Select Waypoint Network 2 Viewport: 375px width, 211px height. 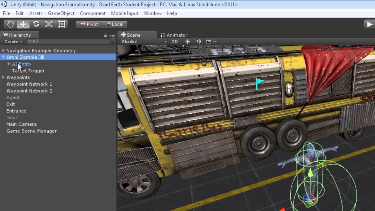click(x=29, y=91)
